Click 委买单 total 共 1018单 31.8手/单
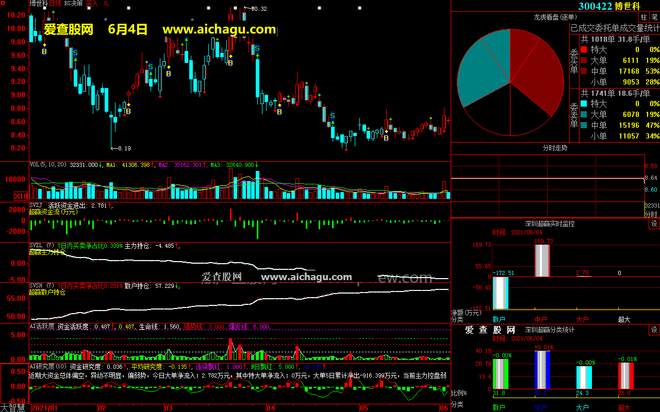Screen dimensions: 660x412 point(615,39)
